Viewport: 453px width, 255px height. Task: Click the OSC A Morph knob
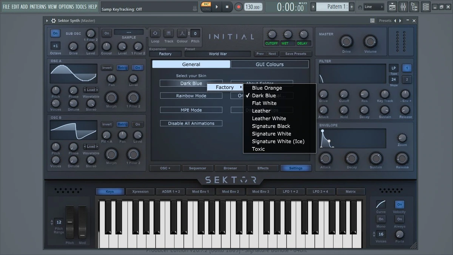(x=111, y=98)
